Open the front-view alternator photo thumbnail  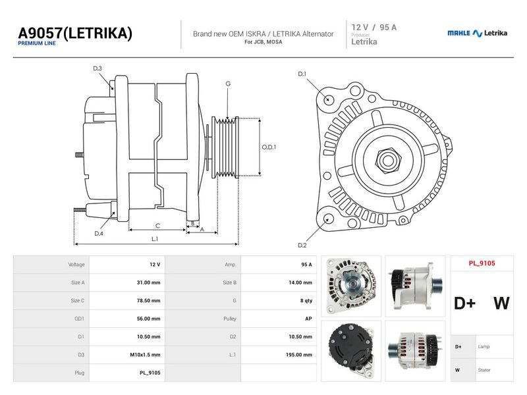[x=351, y=286]
